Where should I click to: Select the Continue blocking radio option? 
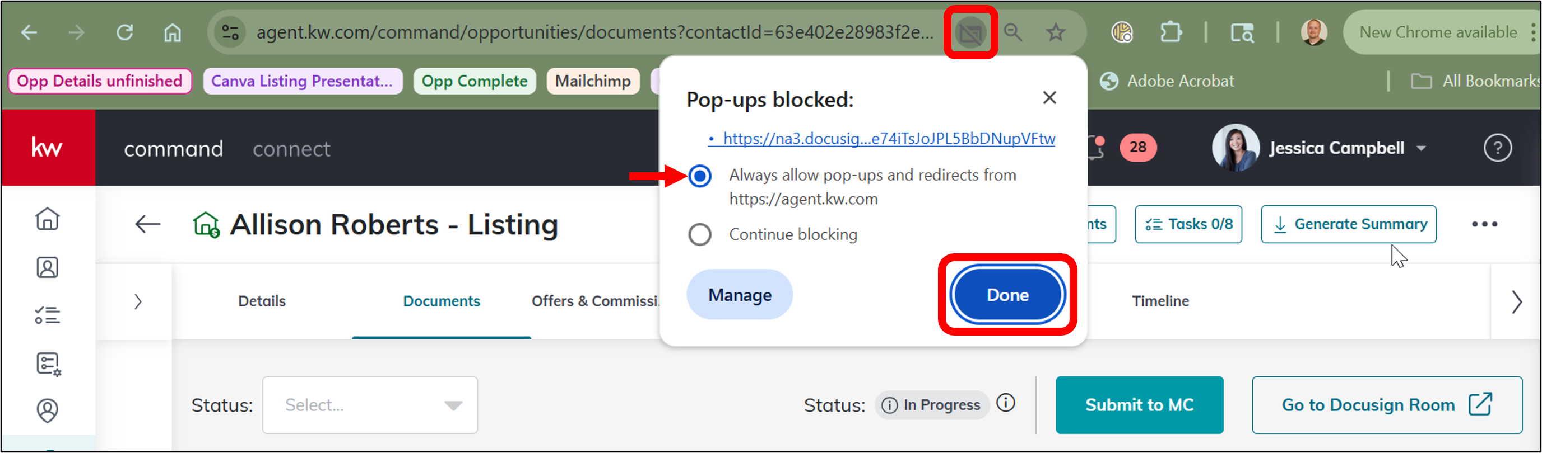700,234
